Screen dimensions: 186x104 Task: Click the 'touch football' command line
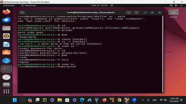[74, 39]
